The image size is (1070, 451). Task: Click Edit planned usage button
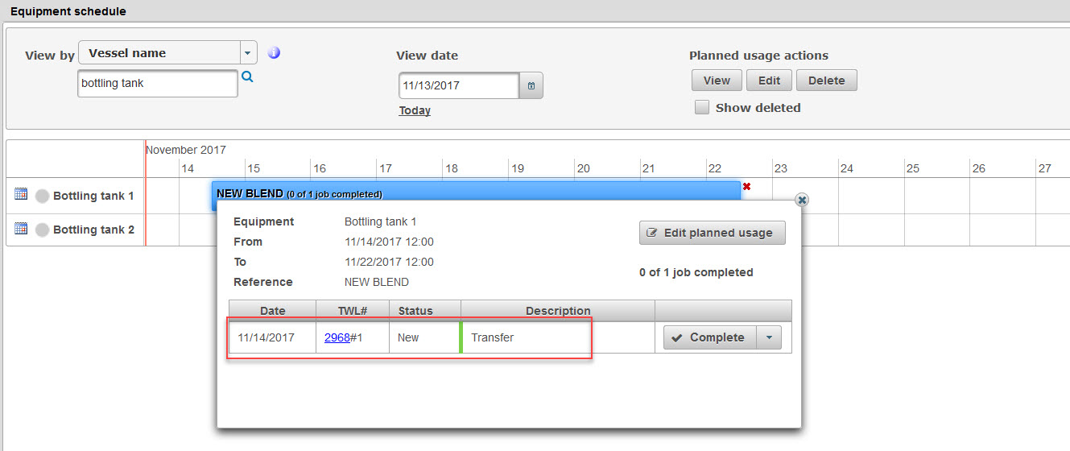click(712, 233)
